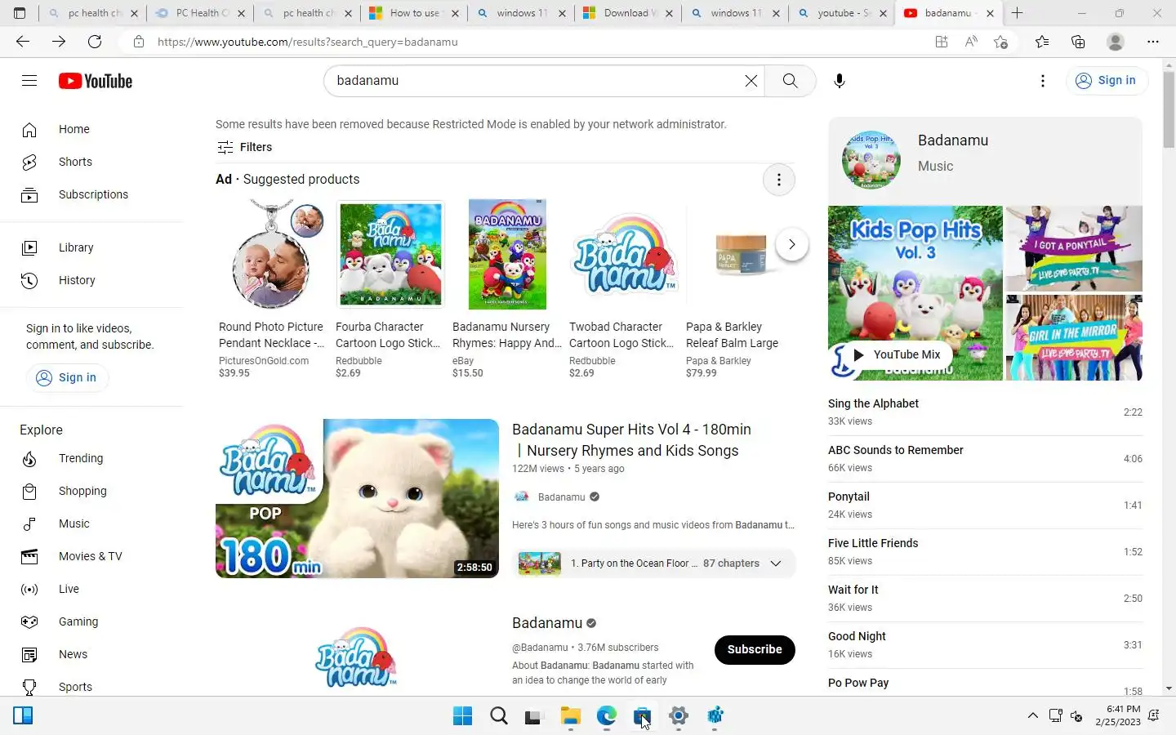Open I Got a Ponytail thumbnail
The image size is (1176, 735).
1074,248
